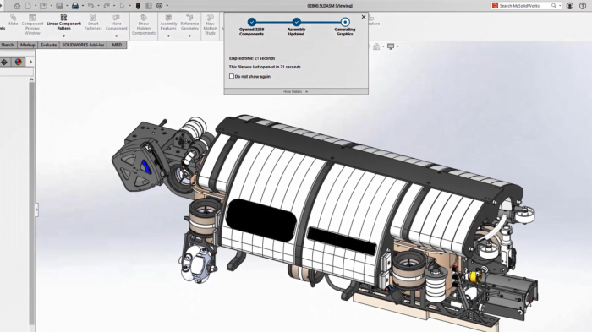Screen dimensions: 592x332
Task: Click 'Elapsed time: 21 seconds' text
Action: click(252, 58)
